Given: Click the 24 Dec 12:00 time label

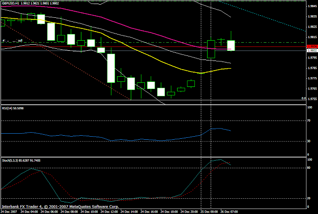Looking at the screenshot, I should pyautogui.click(x=109, y=212).
